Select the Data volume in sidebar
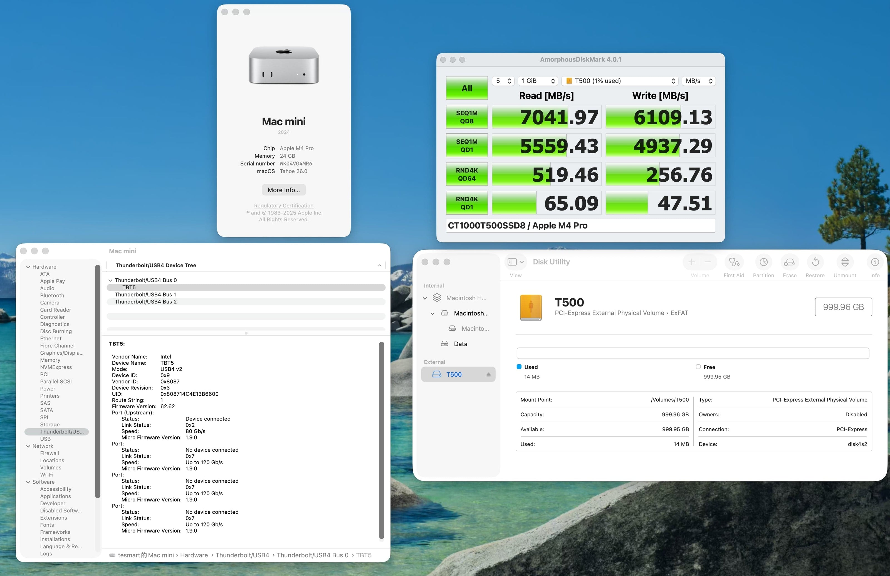 (x=460, y=344)
